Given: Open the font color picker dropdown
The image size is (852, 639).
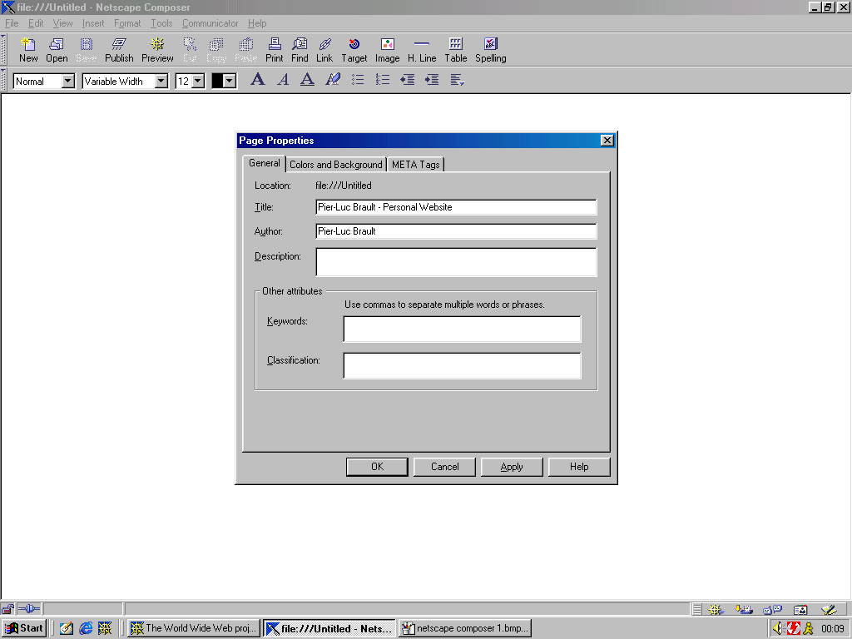Looking at the screenshot, I should pyautogui.click(x=230, y=82).
